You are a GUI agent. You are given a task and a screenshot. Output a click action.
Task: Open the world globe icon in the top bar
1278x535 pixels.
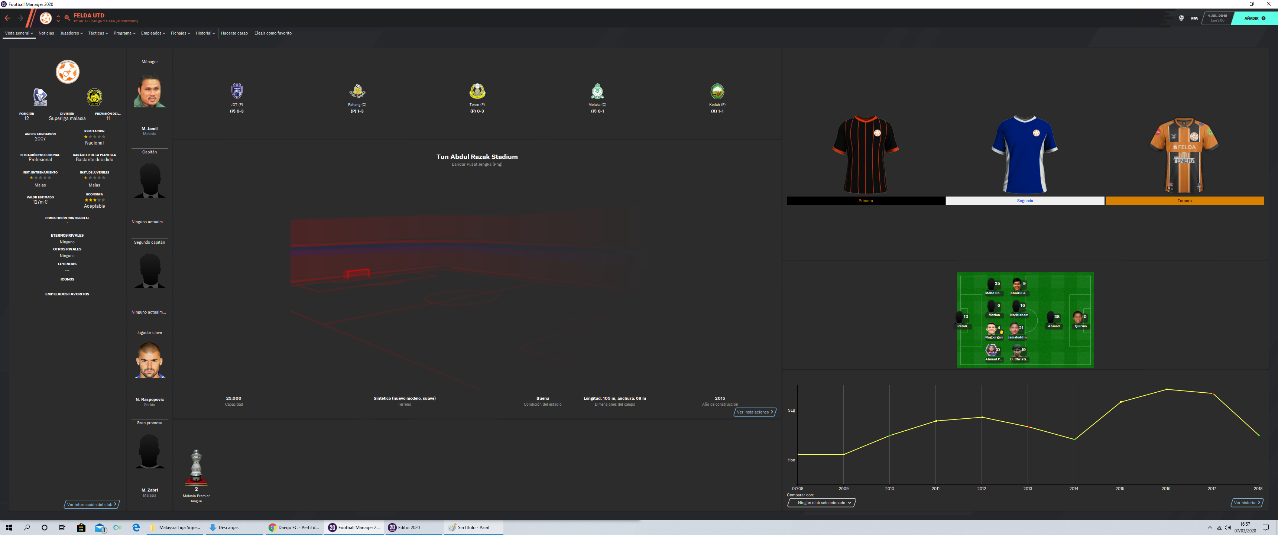[1181, 18]
